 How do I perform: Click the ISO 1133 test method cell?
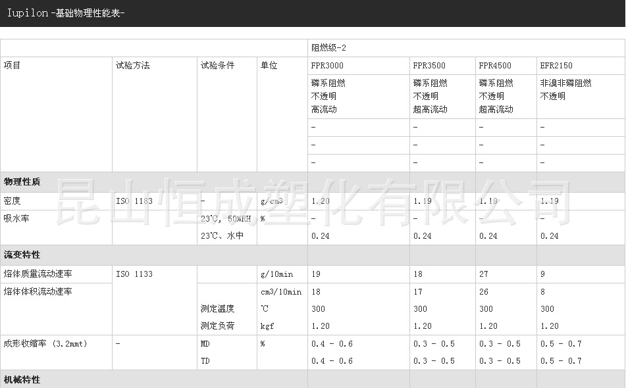click(x=133, y=274)
